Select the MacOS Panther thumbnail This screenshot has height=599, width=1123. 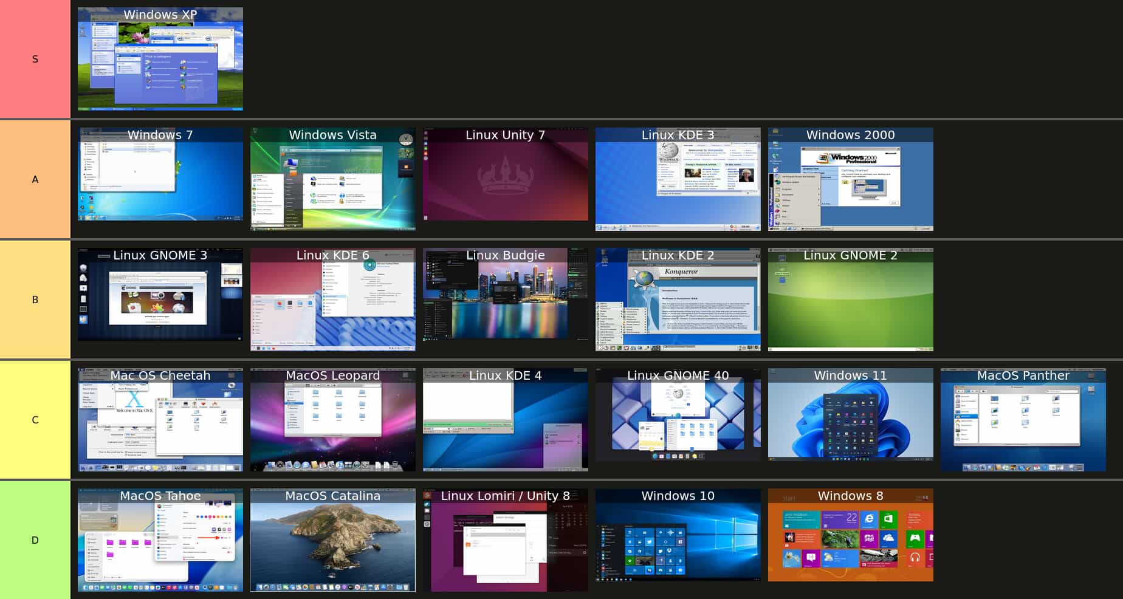click(1023, 420)
